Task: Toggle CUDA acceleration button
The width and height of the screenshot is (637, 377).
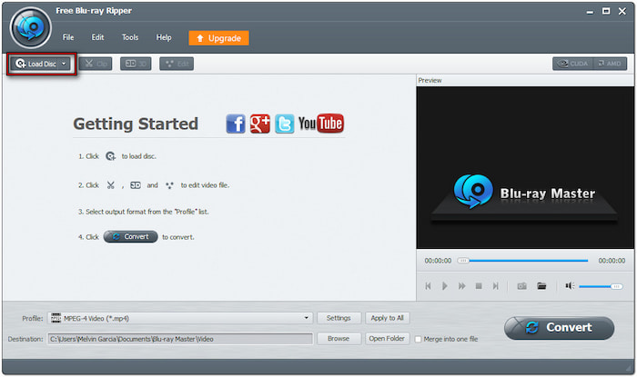Action: click(x=572, y=64)
